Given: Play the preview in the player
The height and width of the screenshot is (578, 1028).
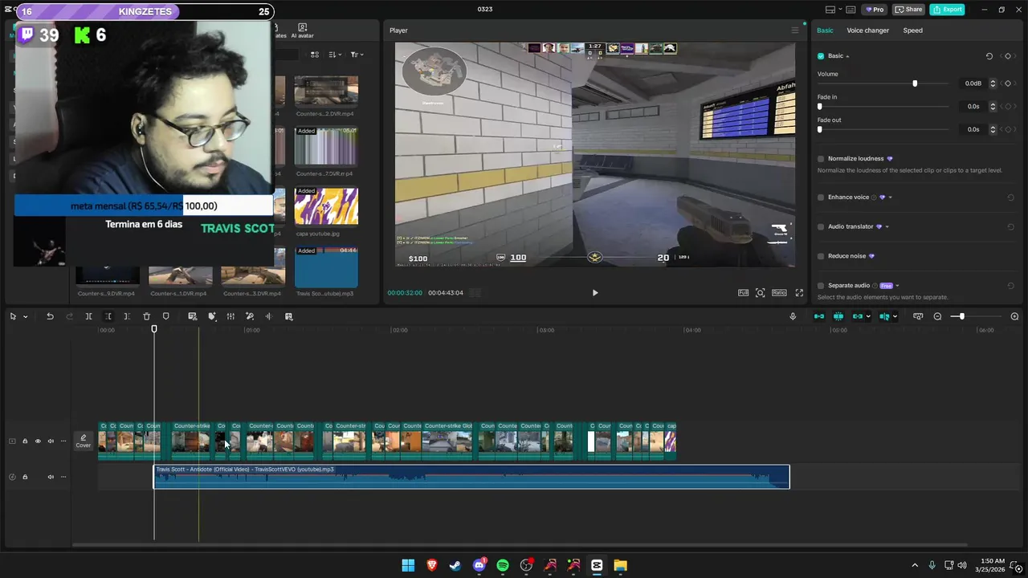Looking at the screenshot, I should pyautogui.click(x=595, y=293).
